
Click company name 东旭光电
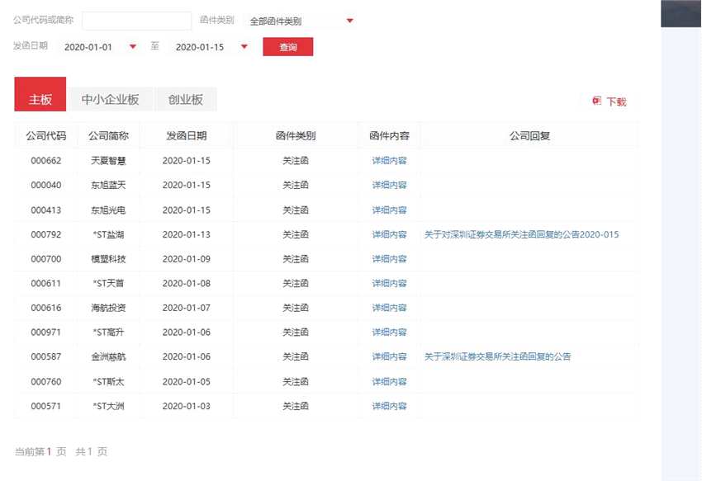tap(108, 210)
